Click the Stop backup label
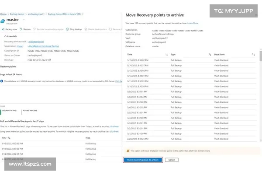 (76, 29)
